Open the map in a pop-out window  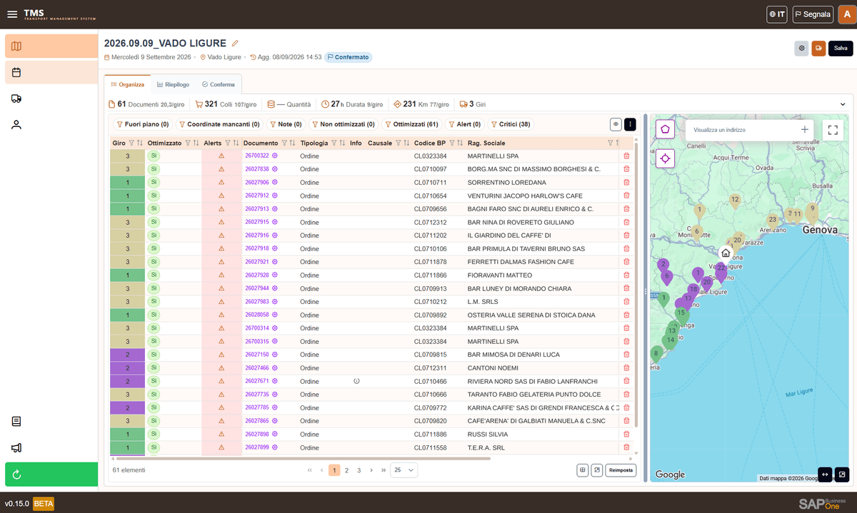(x=842, y=474)
